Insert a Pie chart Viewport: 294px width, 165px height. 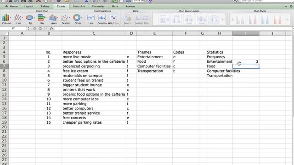(x=30, y=19)
